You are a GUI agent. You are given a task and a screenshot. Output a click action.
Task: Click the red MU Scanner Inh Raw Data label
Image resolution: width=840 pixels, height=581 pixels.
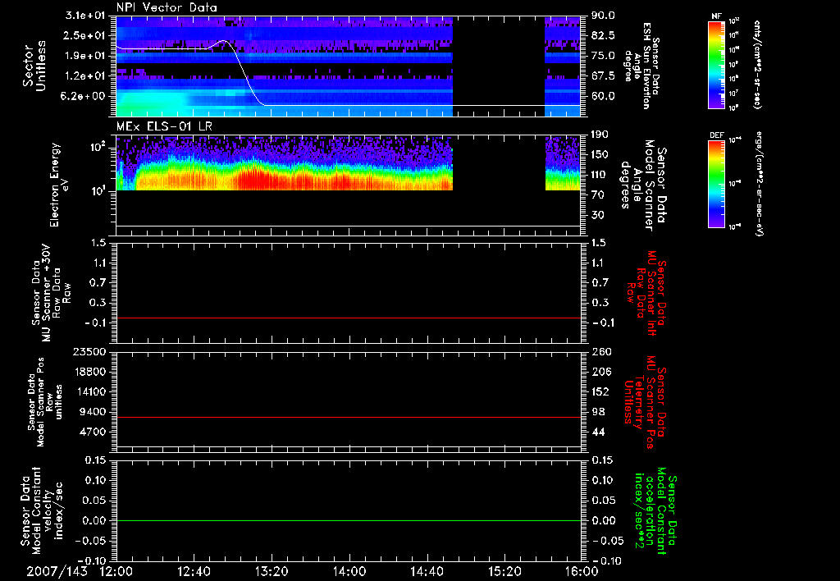pos(647,293)
